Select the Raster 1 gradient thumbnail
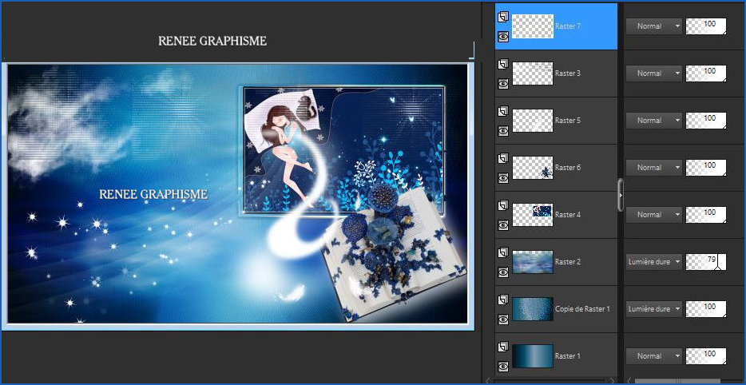Viewport: 746px width, 385px height. [533, 356]
